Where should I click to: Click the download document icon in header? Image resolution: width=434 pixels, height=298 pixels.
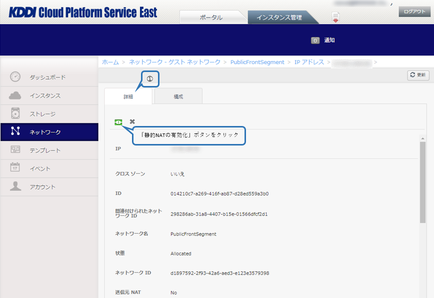pyautogui.click(x=335, y=17)
